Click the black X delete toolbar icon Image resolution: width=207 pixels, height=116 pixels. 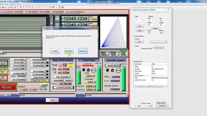21,7
